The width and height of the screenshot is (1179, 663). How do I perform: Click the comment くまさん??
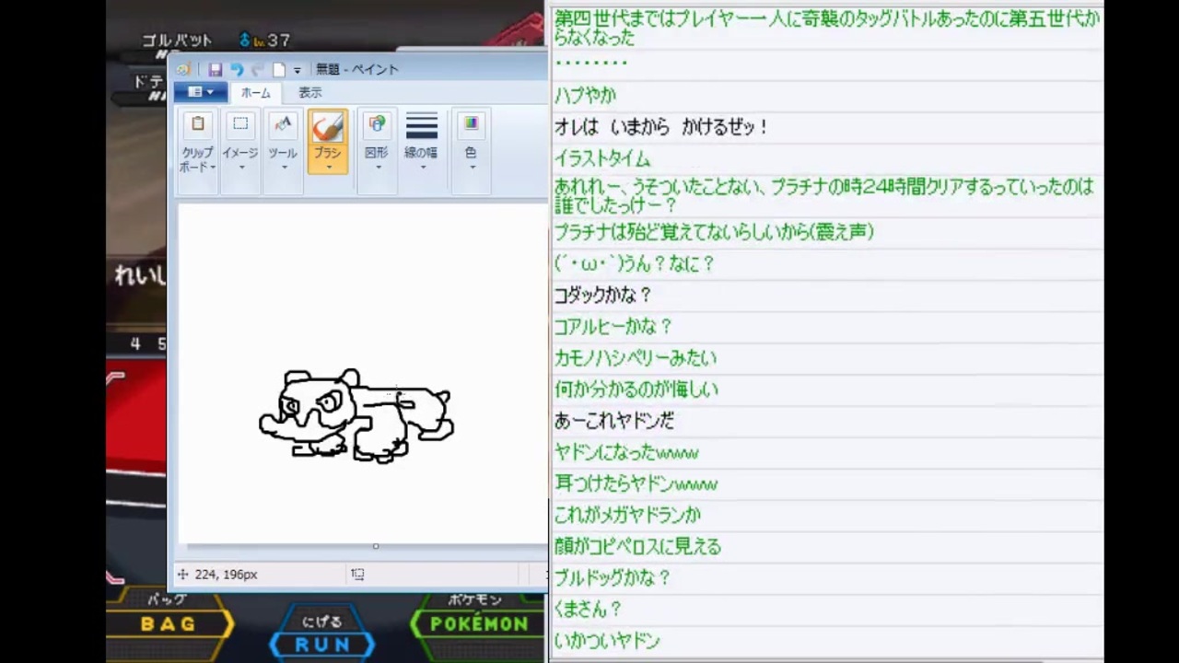point(588,609)
